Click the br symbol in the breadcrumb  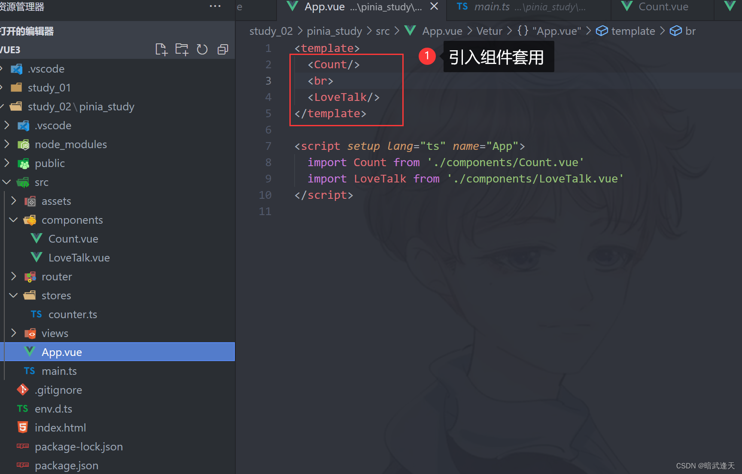point(690,31)
